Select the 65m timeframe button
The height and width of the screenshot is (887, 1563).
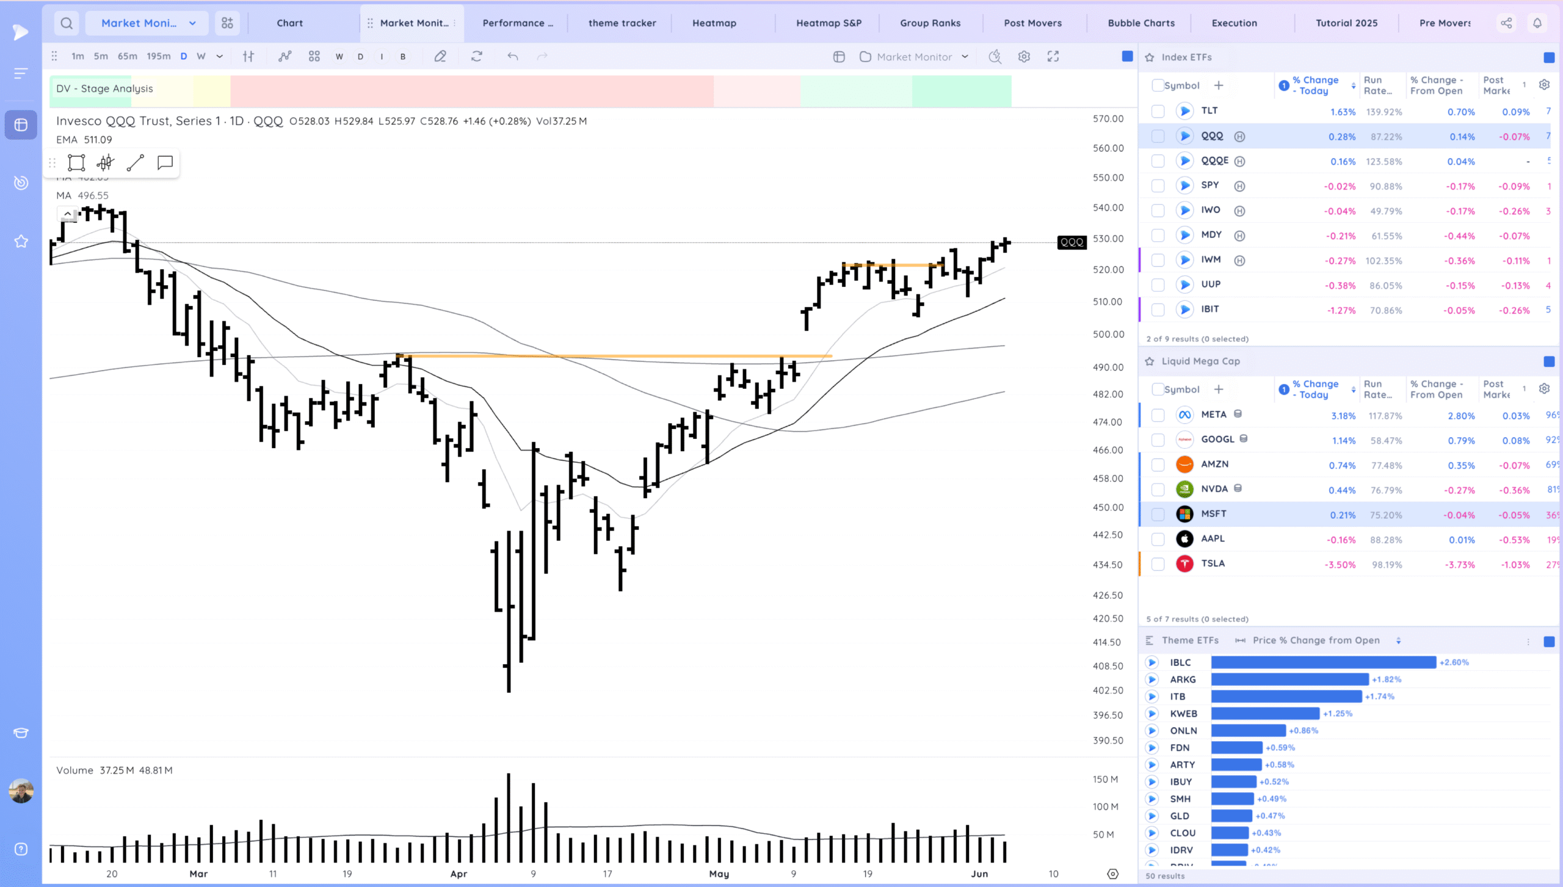(128, 57)
